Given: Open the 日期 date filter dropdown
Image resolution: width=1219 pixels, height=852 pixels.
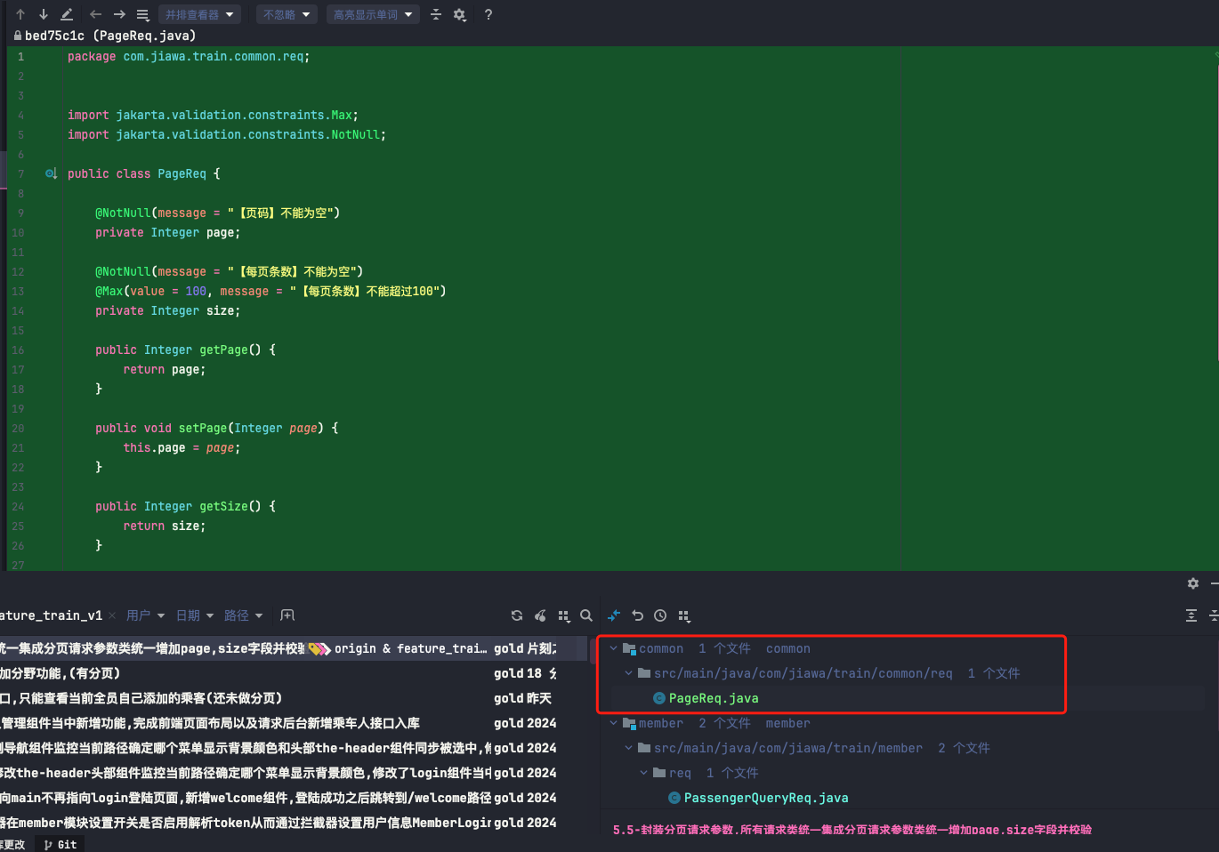Looking at the screenshot, I should tap(195, 615).
